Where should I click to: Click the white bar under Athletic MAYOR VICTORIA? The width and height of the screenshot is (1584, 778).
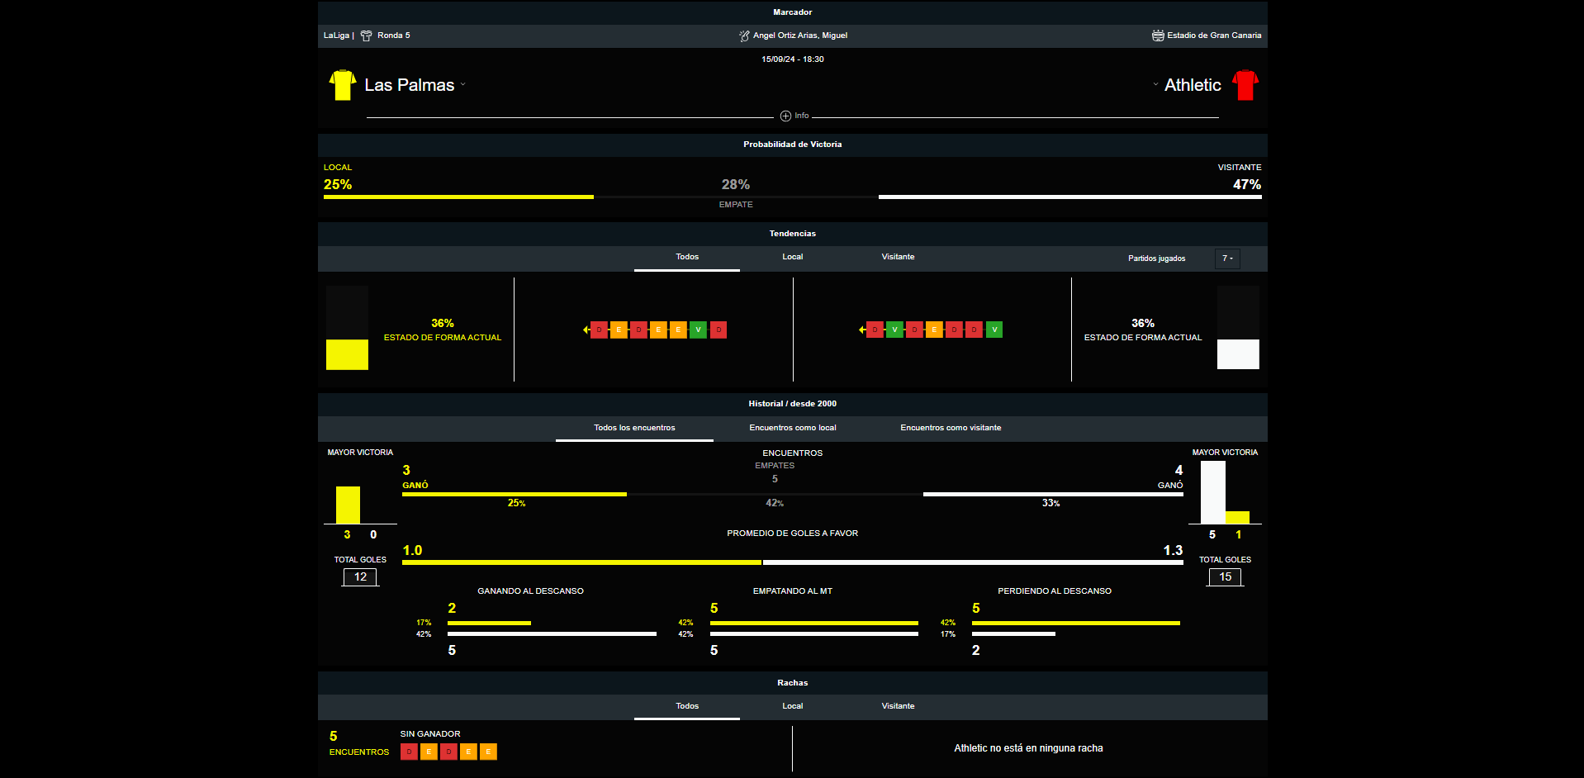[x=1212, y=492]
